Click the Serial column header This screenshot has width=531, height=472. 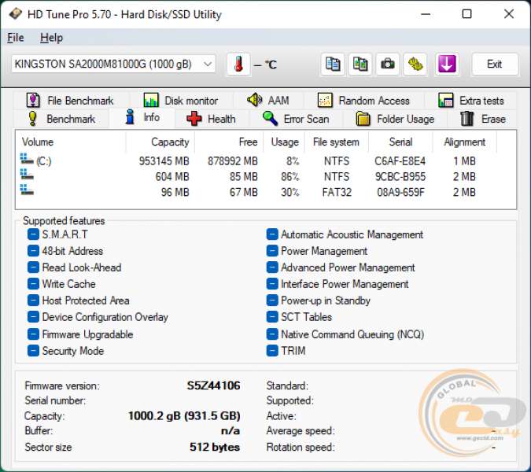point(400,142)
